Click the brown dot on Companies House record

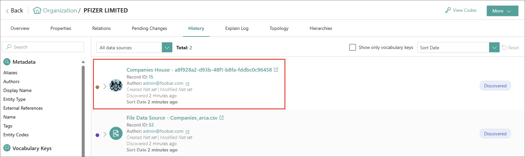(x=97, y=87)
